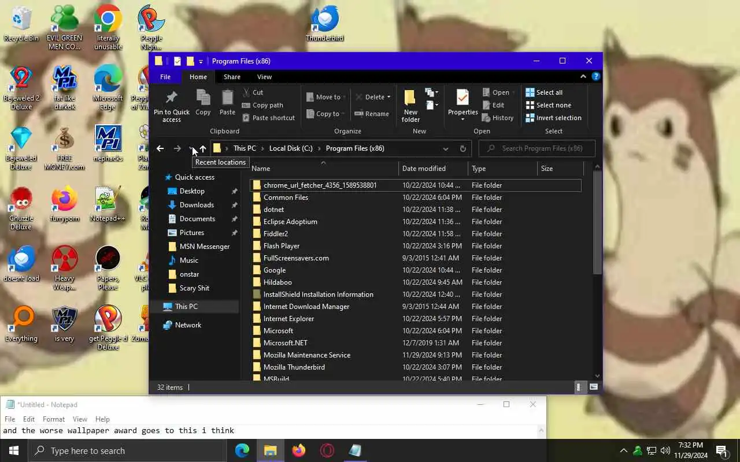Click Local Disk (C:) in address bar
Screen dimensions: 740x462
(x=291, y=148)
